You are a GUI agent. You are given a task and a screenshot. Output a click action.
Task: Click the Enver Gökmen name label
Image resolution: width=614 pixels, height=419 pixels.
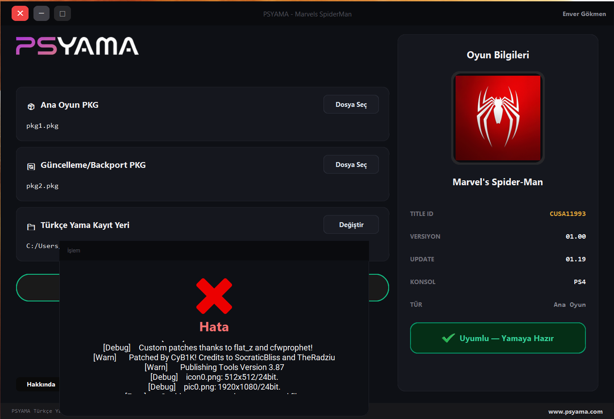coord(584,14)
